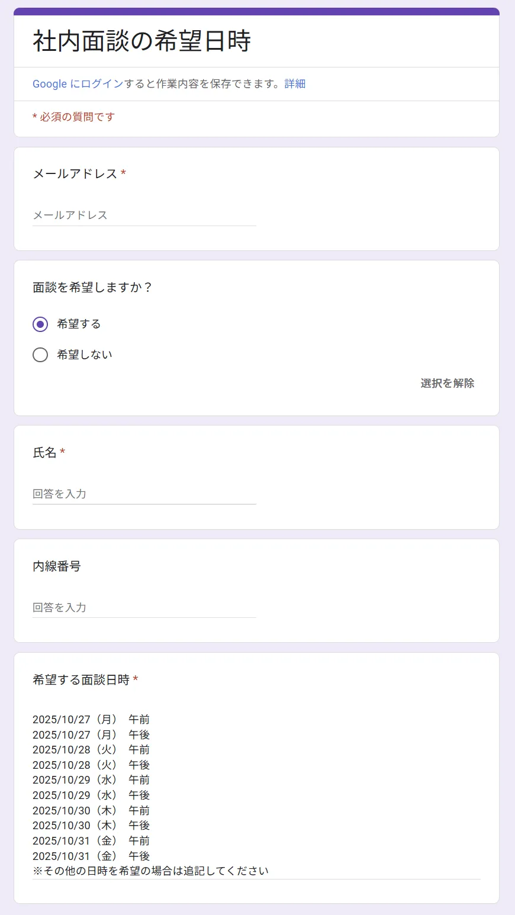Click the 2025/10/27（月）午前 line

click(x=91, y=720)
